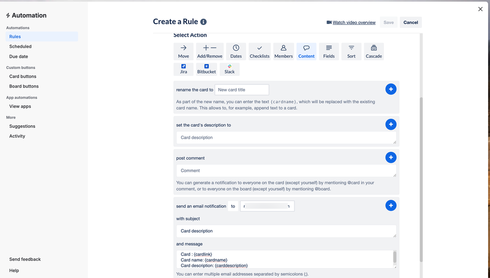
Task: Open Watch video overview link
Action: [x=354, y=23]
